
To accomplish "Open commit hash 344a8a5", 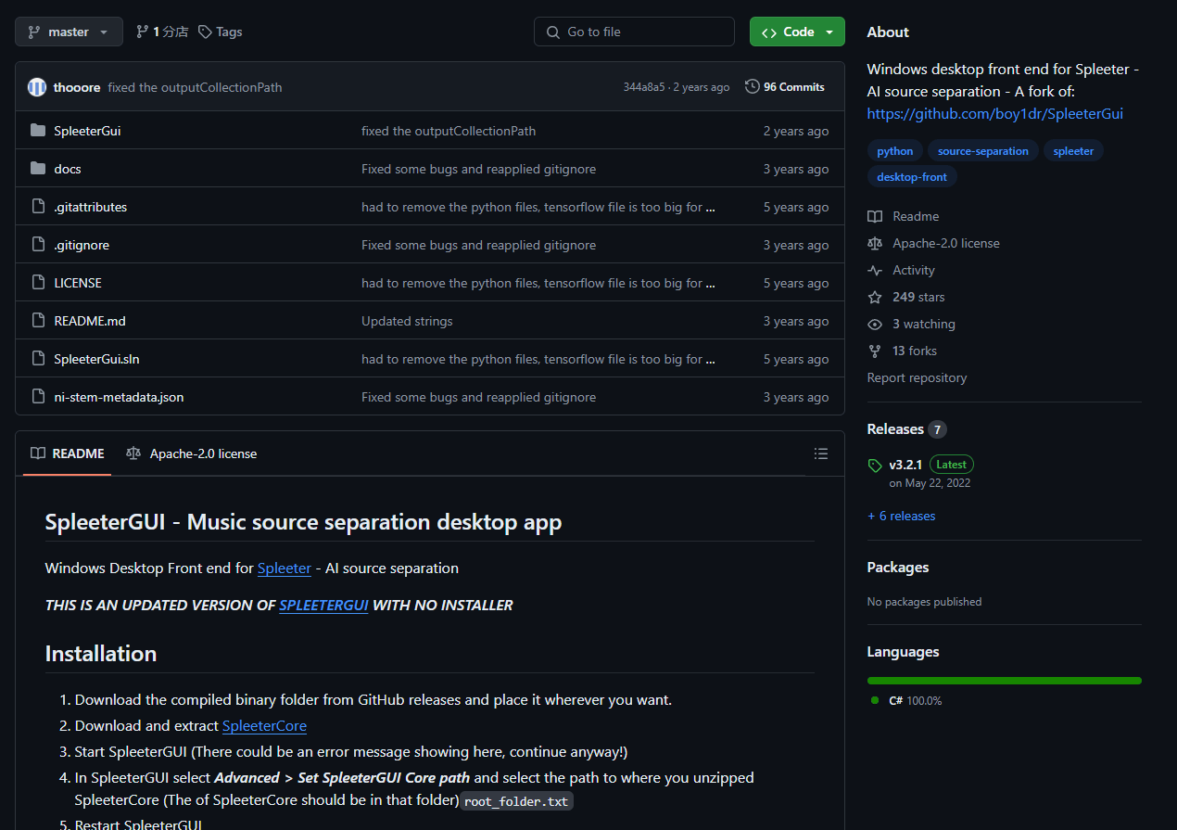I will (644, 87).
